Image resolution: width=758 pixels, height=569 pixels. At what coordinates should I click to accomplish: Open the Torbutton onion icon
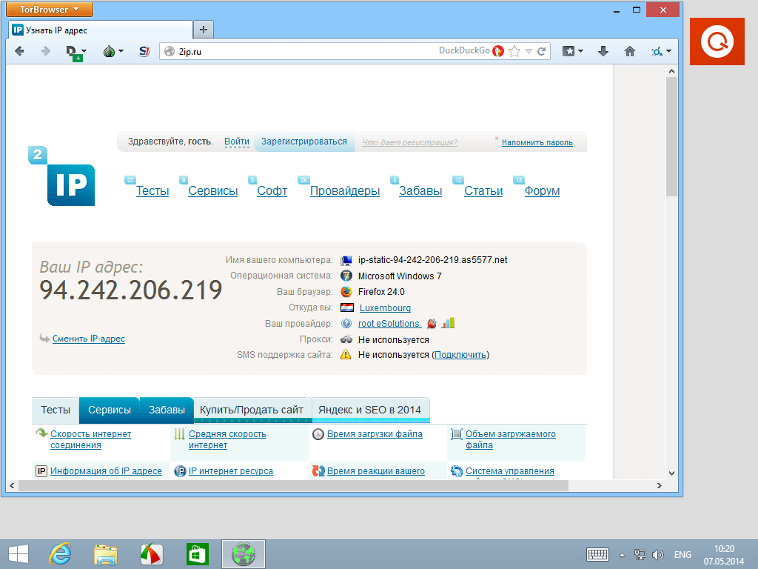pos(109,51)
